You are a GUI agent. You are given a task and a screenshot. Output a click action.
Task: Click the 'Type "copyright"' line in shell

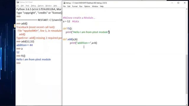[x=39, y=13]
